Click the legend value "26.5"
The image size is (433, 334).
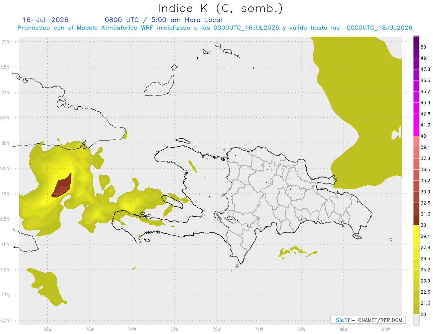[x=425, y=259]
